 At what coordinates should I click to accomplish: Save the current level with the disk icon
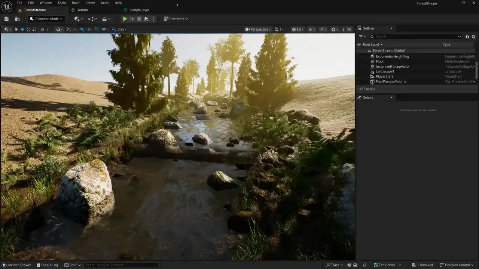click(x=6, y=19)
